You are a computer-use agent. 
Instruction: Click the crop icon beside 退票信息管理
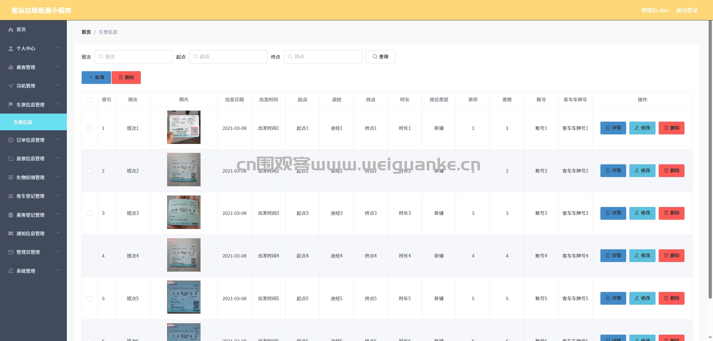(x=11, y=158)
